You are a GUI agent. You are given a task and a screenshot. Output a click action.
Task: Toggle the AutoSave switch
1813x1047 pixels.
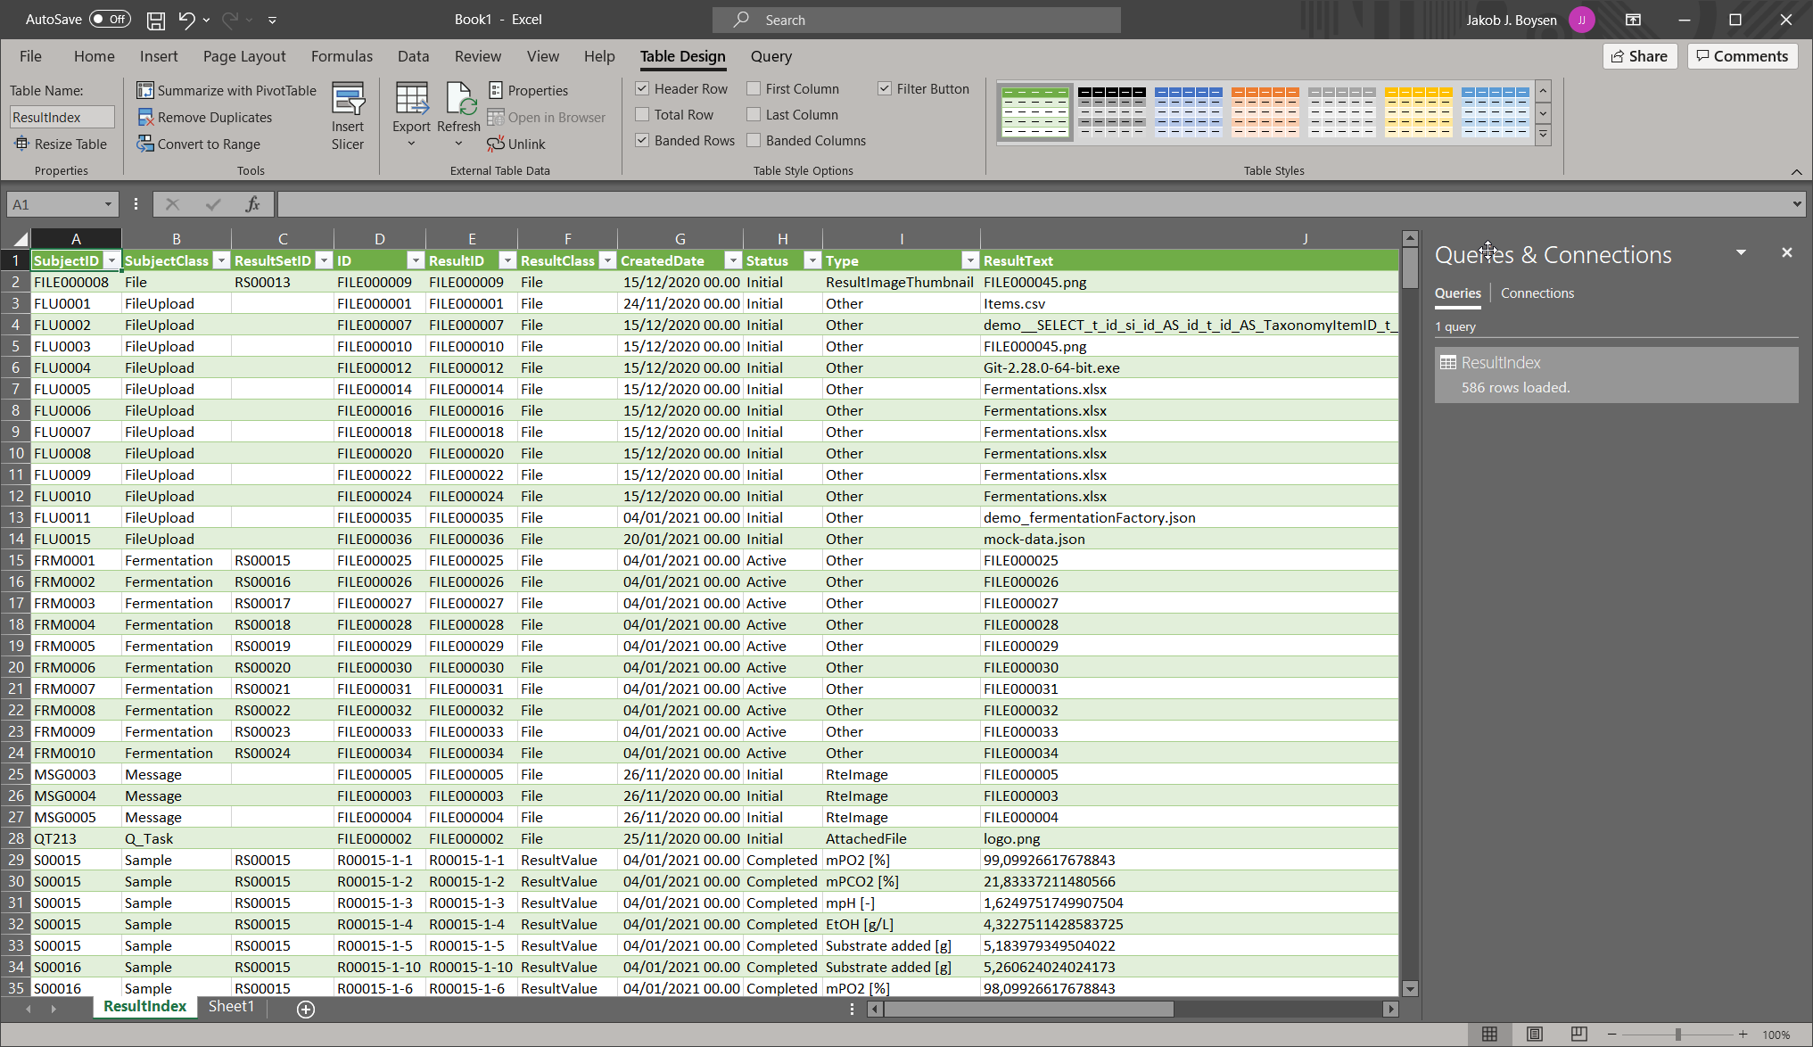pos(110,20)
